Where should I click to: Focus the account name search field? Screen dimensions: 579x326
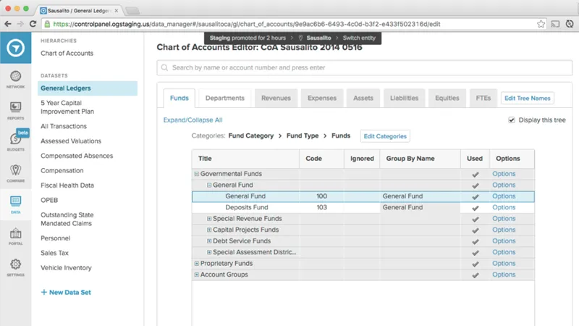point(365,67)
